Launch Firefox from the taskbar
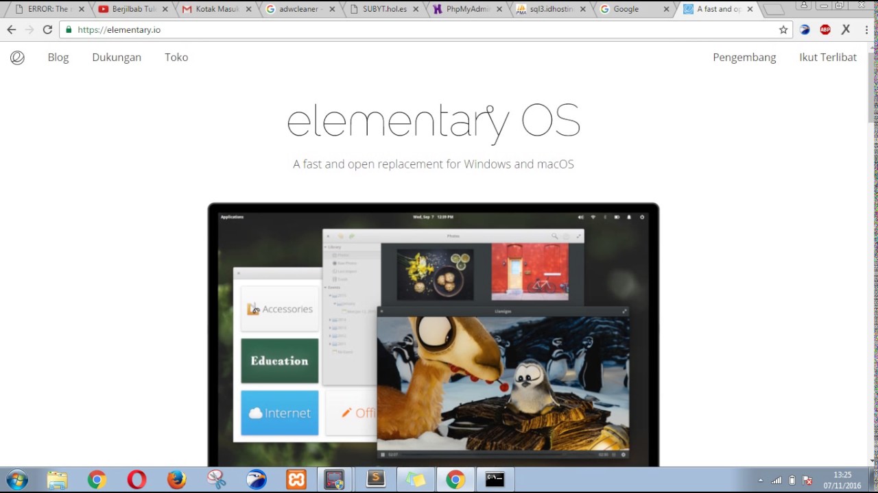The width and height of the screenshot is (878, 493). pyautogui.click(x=176, y=480)
